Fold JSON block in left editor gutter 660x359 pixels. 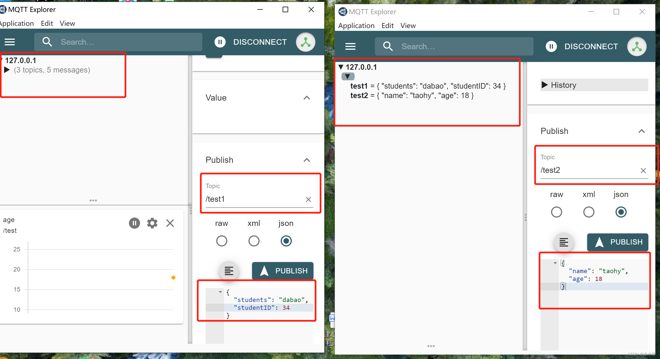tap(220, 292)
